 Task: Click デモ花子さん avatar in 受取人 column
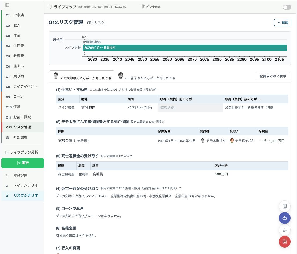pyautogui.click(x=232, y=141)
